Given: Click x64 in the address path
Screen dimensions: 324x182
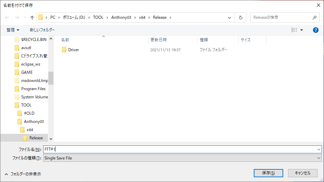Looking at the screenshot, I should tap(142, 17).
